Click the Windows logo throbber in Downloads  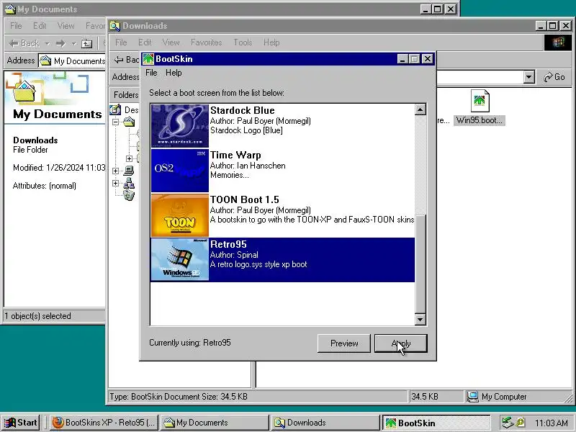tap(557, 42)
